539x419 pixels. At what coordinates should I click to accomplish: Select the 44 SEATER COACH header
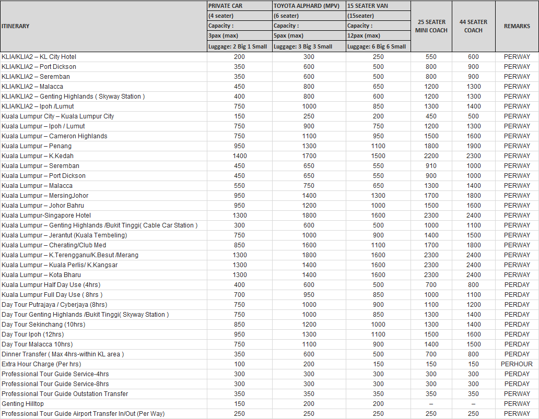pyautogui.click(x=473, y=26)
